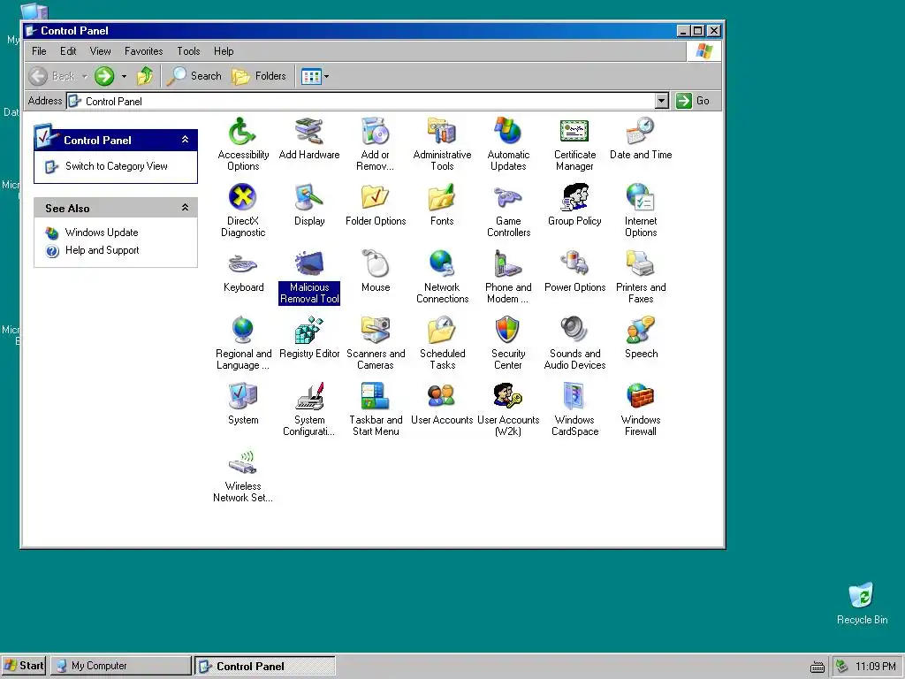Open the Start menu
This screenshot has width=905, height=679.
(24, 666)
